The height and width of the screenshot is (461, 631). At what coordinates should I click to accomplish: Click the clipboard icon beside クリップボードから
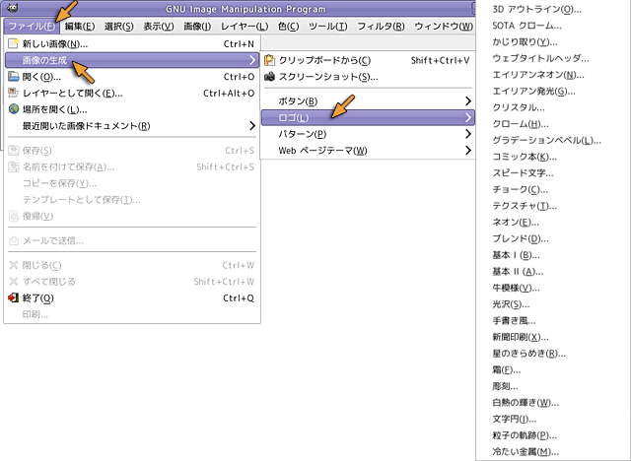pos(269,61)
